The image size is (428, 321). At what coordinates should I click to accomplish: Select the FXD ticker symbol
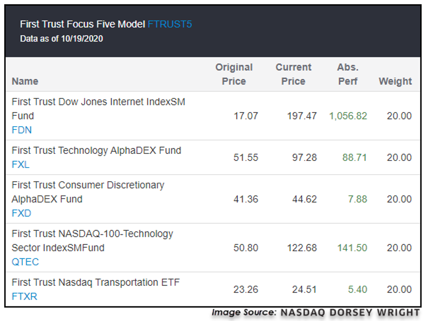tap(21, 213)
